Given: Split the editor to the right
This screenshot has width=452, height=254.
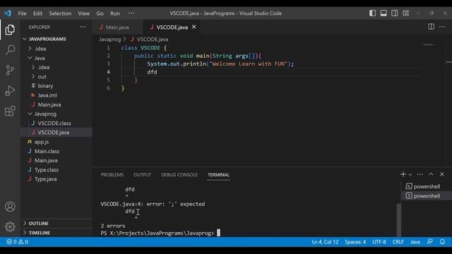Looking at the screenshot, I should point(431,27).
